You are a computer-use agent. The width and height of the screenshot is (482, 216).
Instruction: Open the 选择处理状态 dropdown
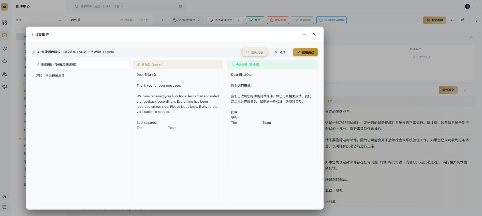click(225, 20)
